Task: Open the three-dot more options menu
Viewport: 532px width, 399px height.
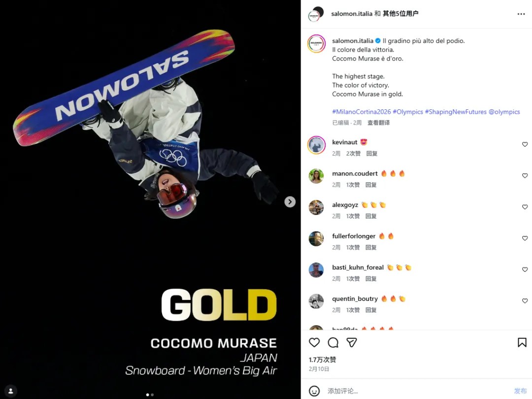Action: click(x=521, y=14)
